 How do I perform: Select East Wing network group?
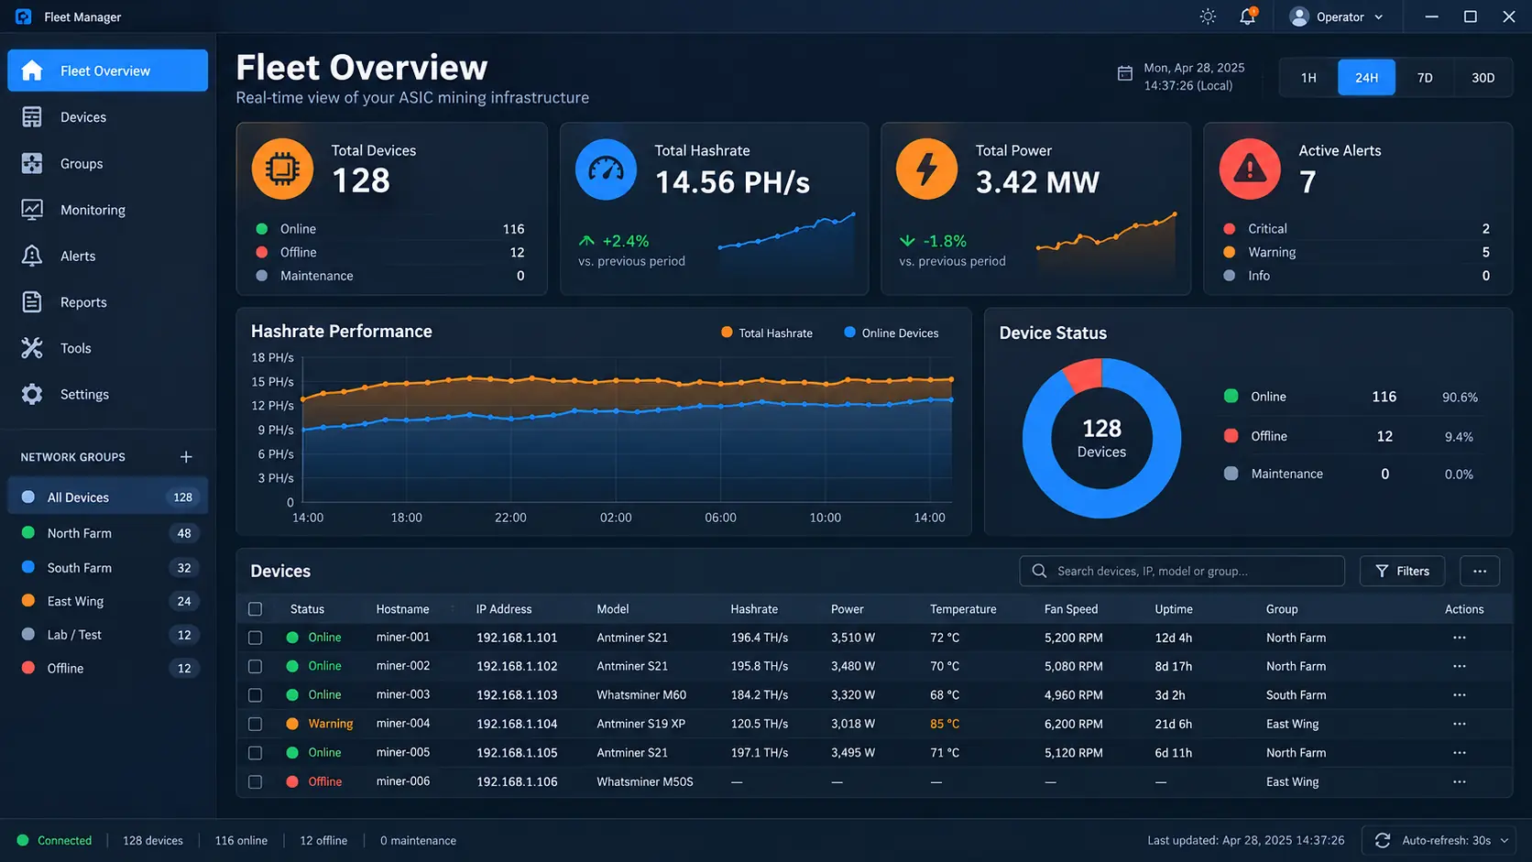pyautogui.click(x=108, y=601)
